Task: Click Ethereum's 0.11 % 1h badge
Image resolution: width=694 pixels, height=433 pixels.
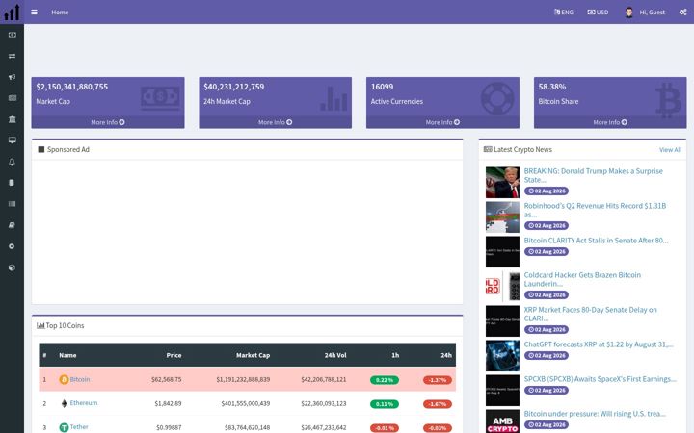Action: tap(385, 404)
